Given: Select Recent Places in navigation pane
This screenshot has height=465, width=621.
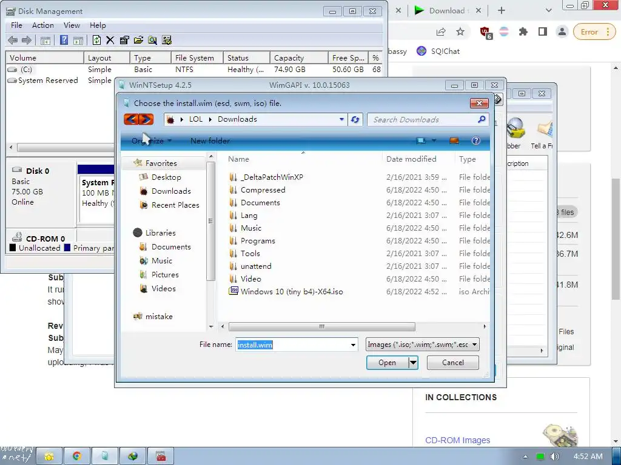Looking at the screenshot, I should tap(175, 205).
